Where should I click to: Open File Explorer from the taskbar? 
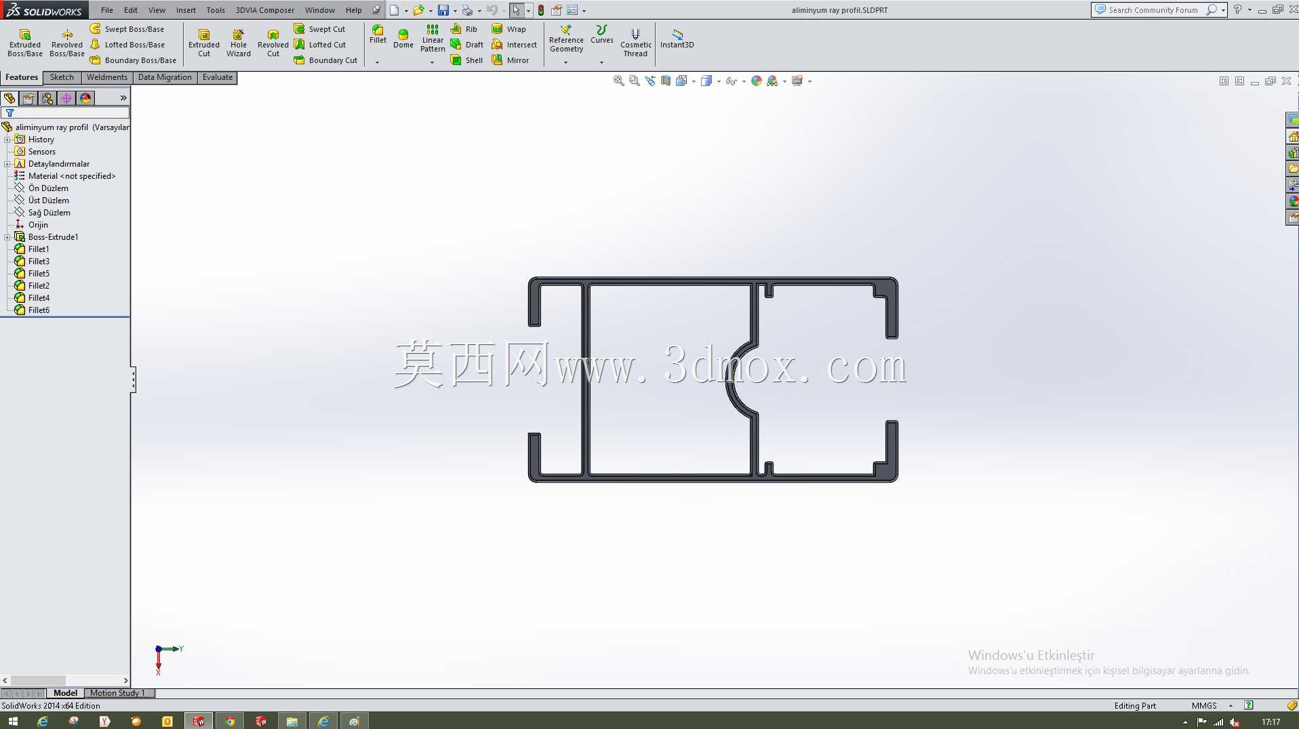point(292,722)
